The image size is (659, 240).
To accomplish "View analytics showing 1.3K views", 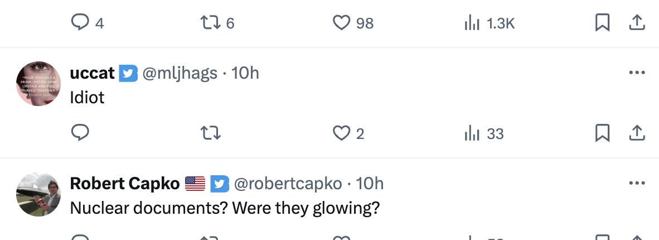I will click(x=472, y=23).
